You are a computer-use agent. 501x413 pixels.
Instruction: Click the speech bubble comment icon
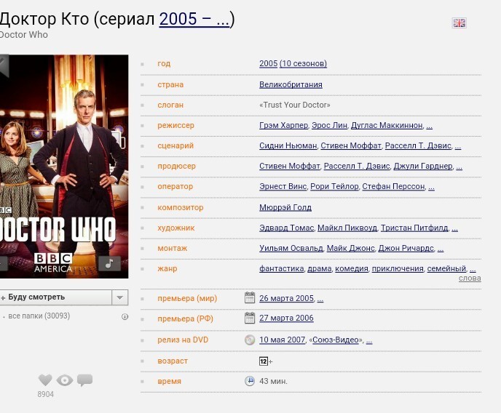click(85, 380)
